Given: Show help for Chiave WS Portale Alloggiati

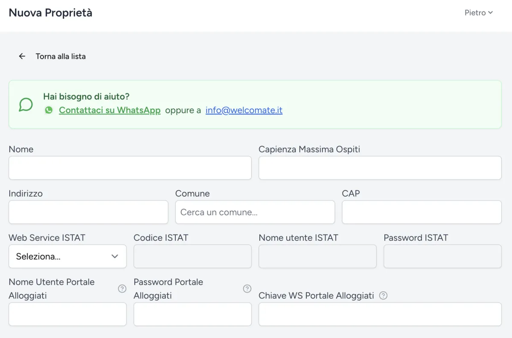Looking at the screenshot, I should [x=383, y=295].
